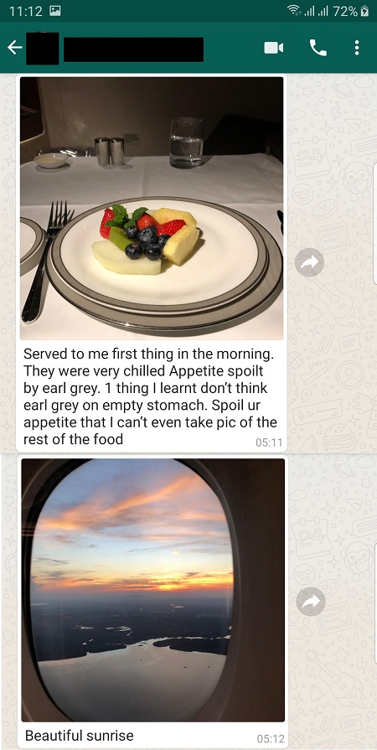The width and height of the screenshot is (377, 750).
Task: Open the contact's profile picture
Action: [42, 48]
